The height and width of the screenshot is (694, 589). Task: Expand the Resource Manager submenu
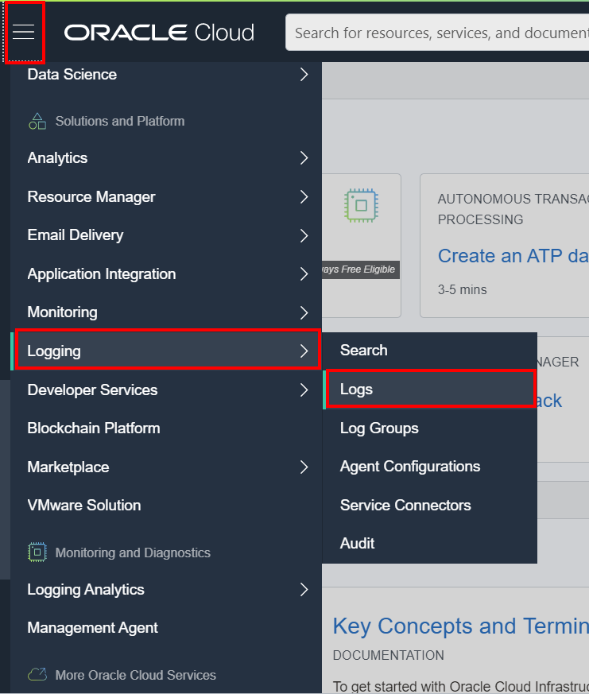[303, 196]
